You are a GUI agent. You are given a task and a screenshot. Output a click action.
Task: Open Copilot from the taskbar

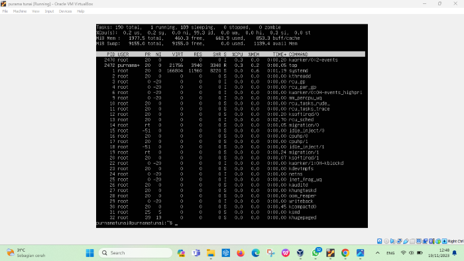(x=181, y=253)
